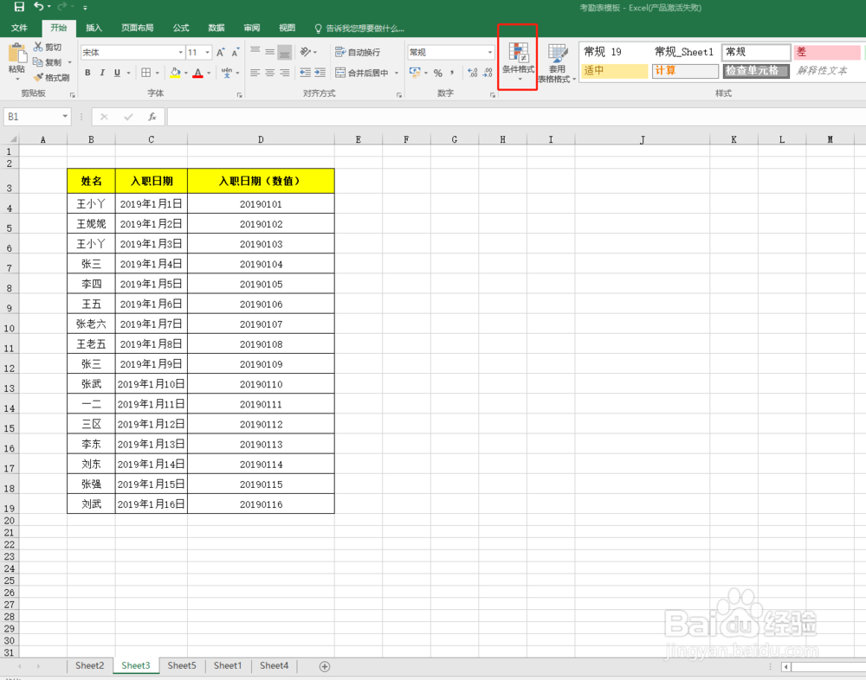
Task: Click the Paste clipboard icon
Action: tap(17, 55)
